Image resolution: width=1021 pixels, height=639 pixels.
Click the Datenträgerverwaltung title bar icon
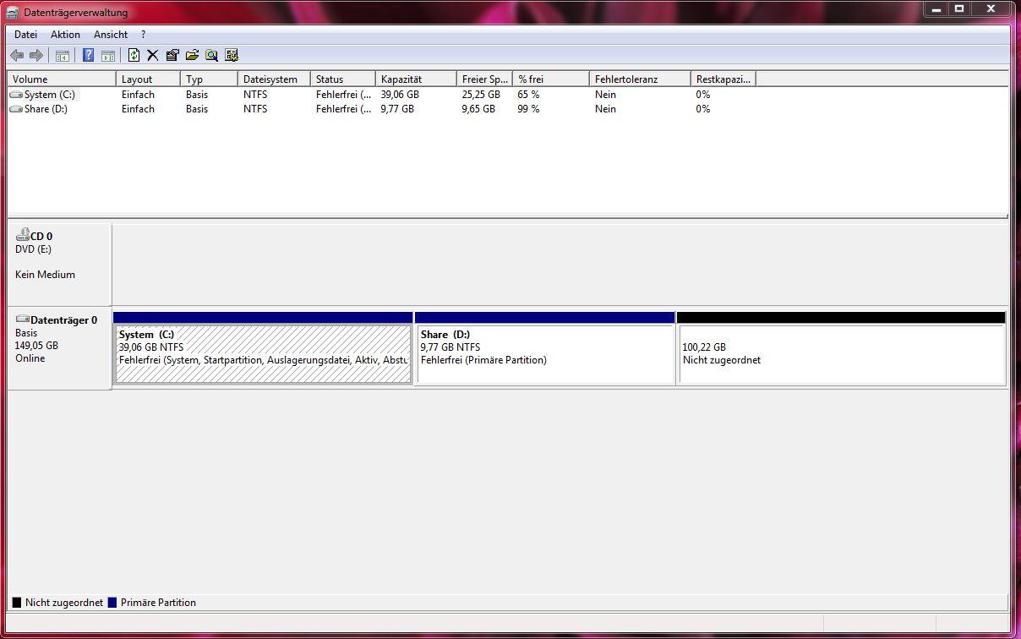coord(13,12)
